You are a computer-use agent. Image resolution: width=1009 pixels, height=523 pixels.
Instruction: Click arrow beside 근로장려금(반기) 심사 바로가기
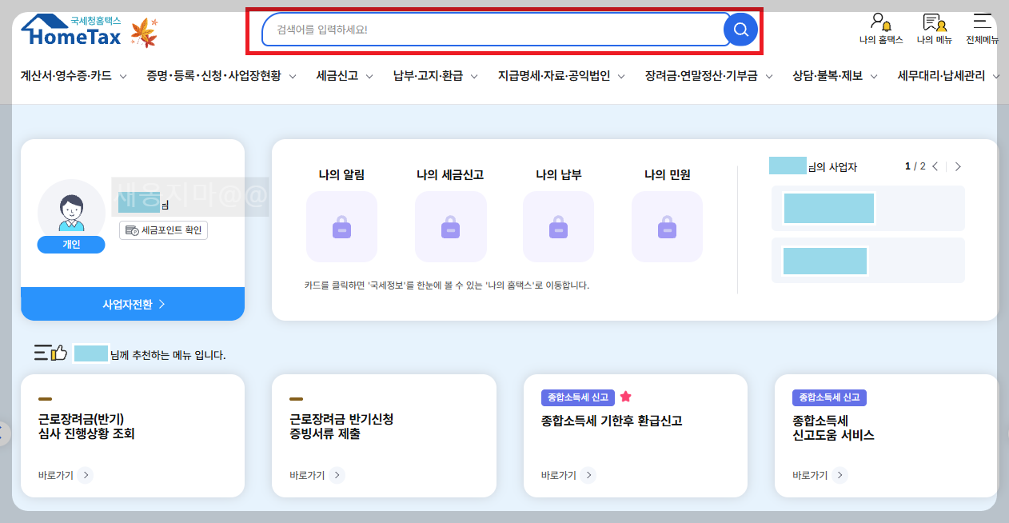coord(86,475)
